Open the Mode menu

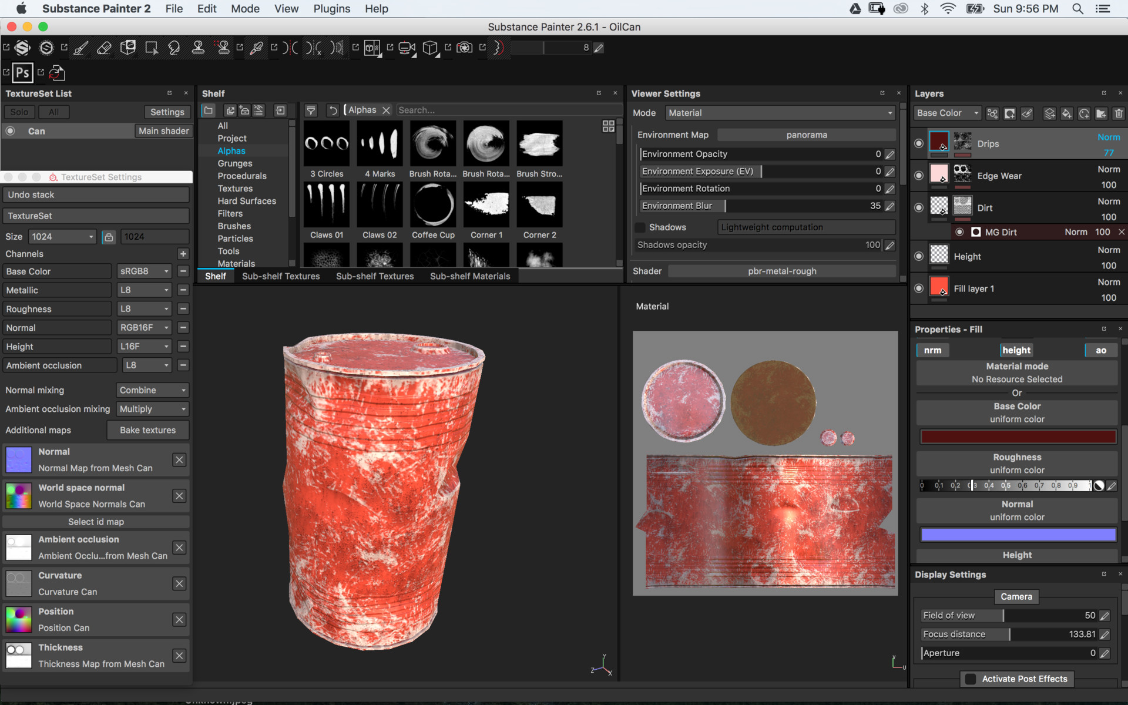245,9
